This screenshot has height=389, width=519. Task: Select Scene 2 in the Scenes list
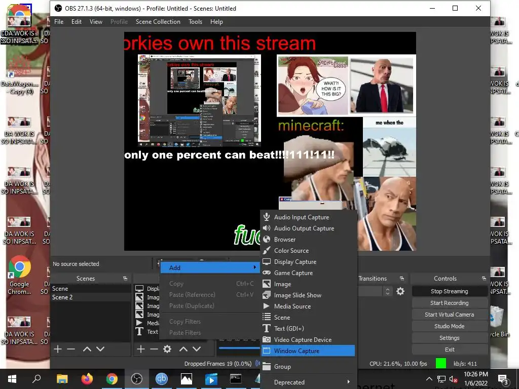[x=91, y=297]
